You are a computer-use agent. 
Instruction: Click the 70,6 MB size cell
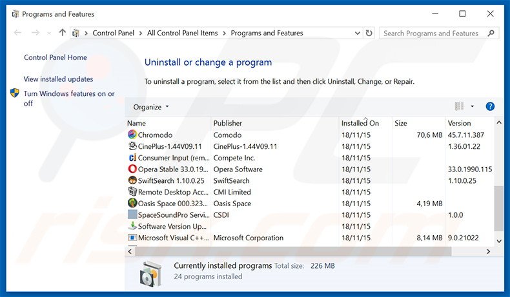pyautogui.click(x=429, y=135)
